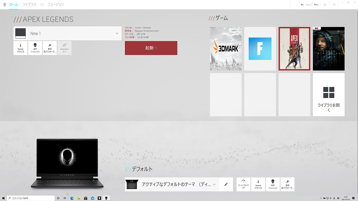Click the theme preview icon beside New 1
This screenshot has height=201, width=358.
tap(20, 33)
